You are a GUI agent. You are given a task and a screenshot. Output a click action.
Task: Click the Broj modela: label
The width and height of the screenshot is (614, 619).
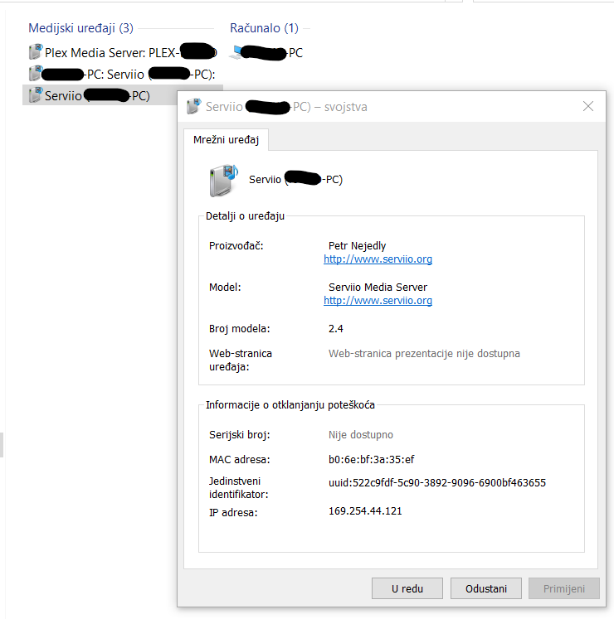point(239,328)
